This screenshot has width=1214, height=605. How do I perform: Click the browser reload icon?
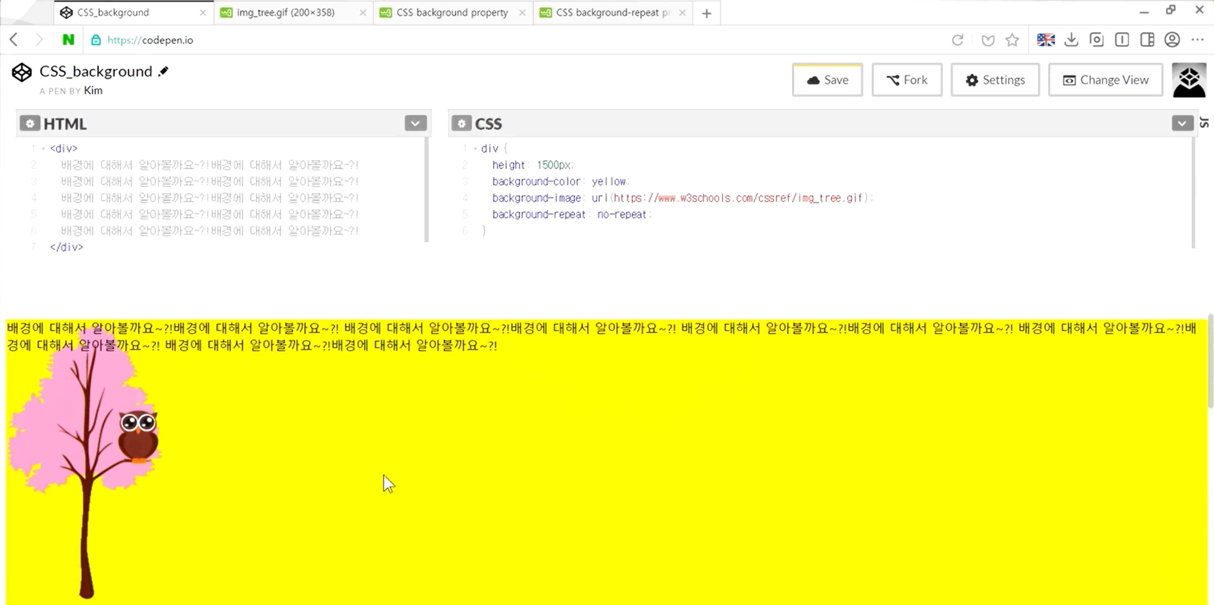[957, 40]
